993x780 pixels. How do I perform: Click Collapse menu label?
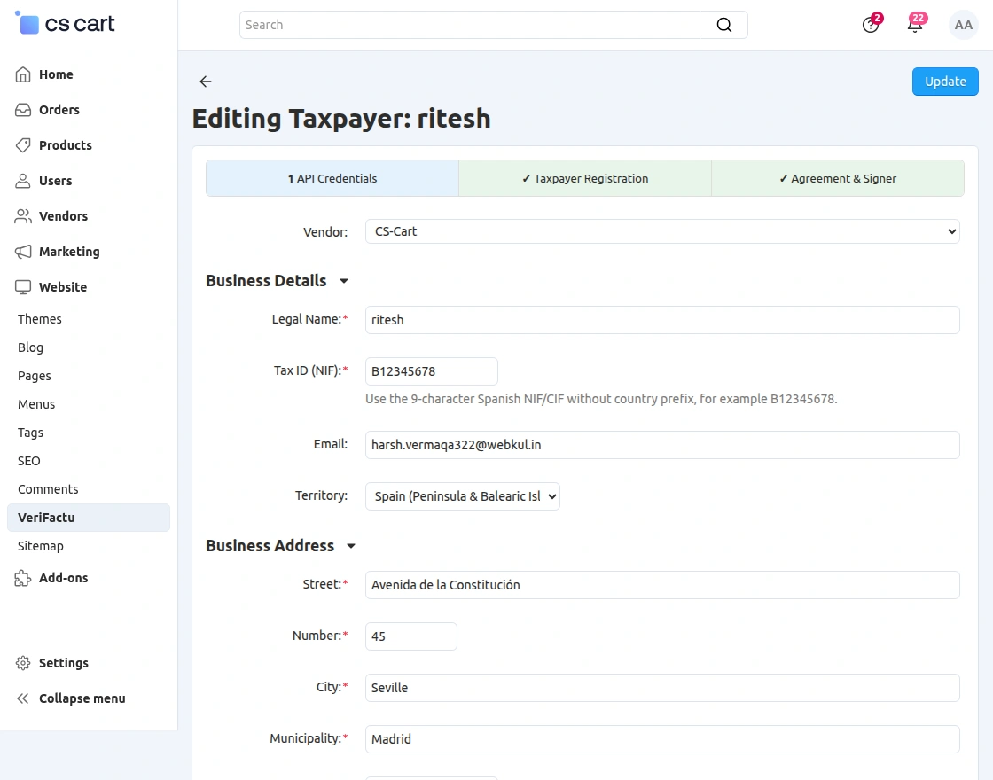tap(82, 698)
